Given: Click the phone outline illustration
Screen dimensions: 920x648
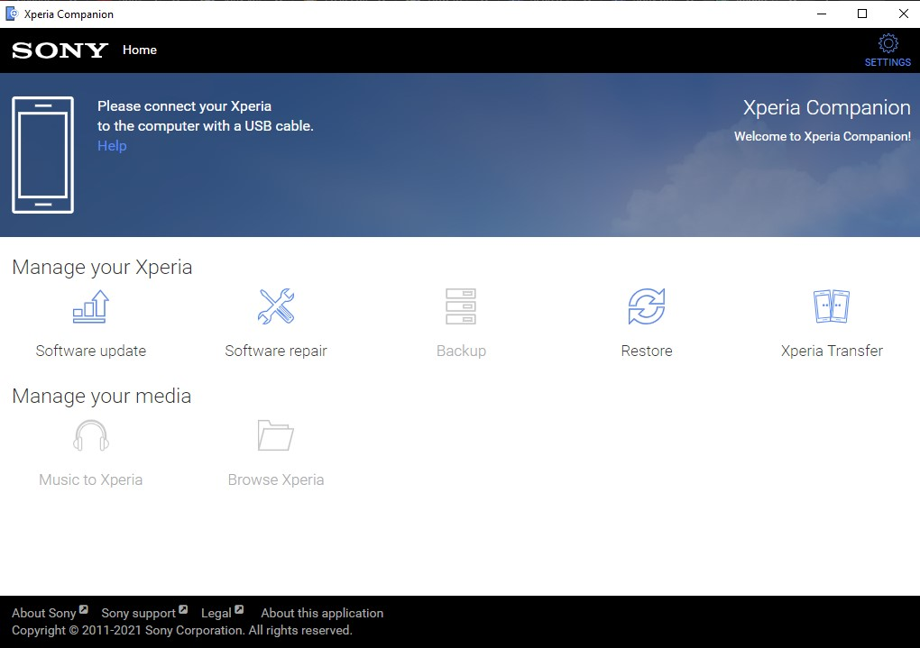Looking at the screenshot, I should tap(42, 155).
